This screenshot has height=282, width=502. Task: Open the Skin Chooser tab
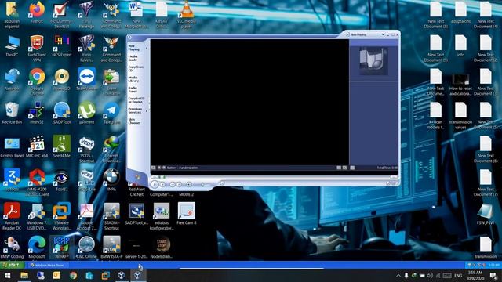(x=134, y=121)
